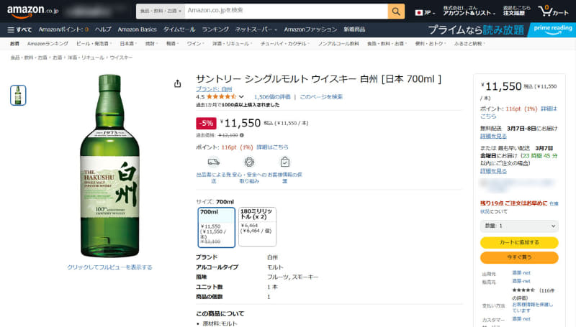Expand the ネットスーパー nav dropdown
576x327 pixels.
point(256,29)
